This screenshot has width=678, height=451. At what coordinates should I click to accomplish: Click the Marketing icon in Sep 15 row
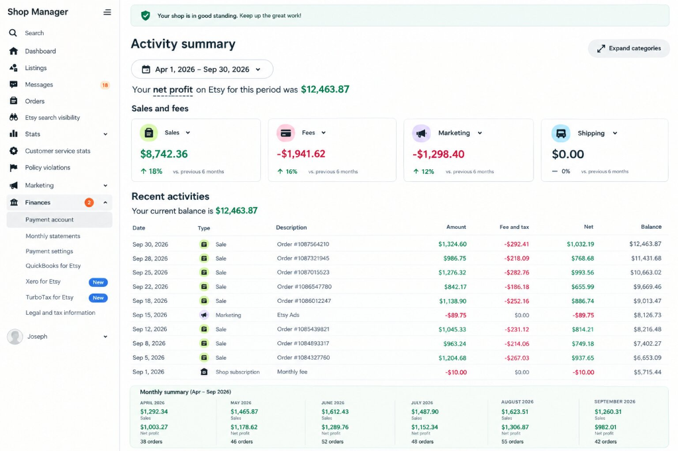(x=204, y=315)
